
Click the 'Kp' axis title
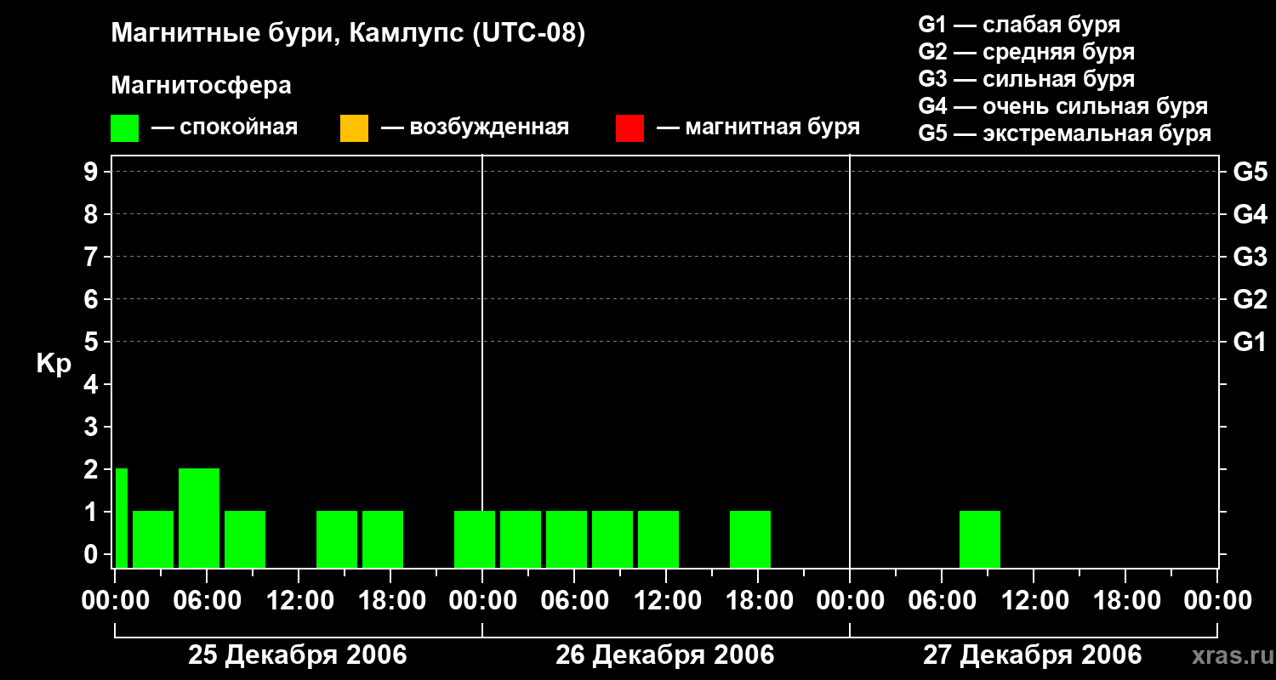[54, 364]
